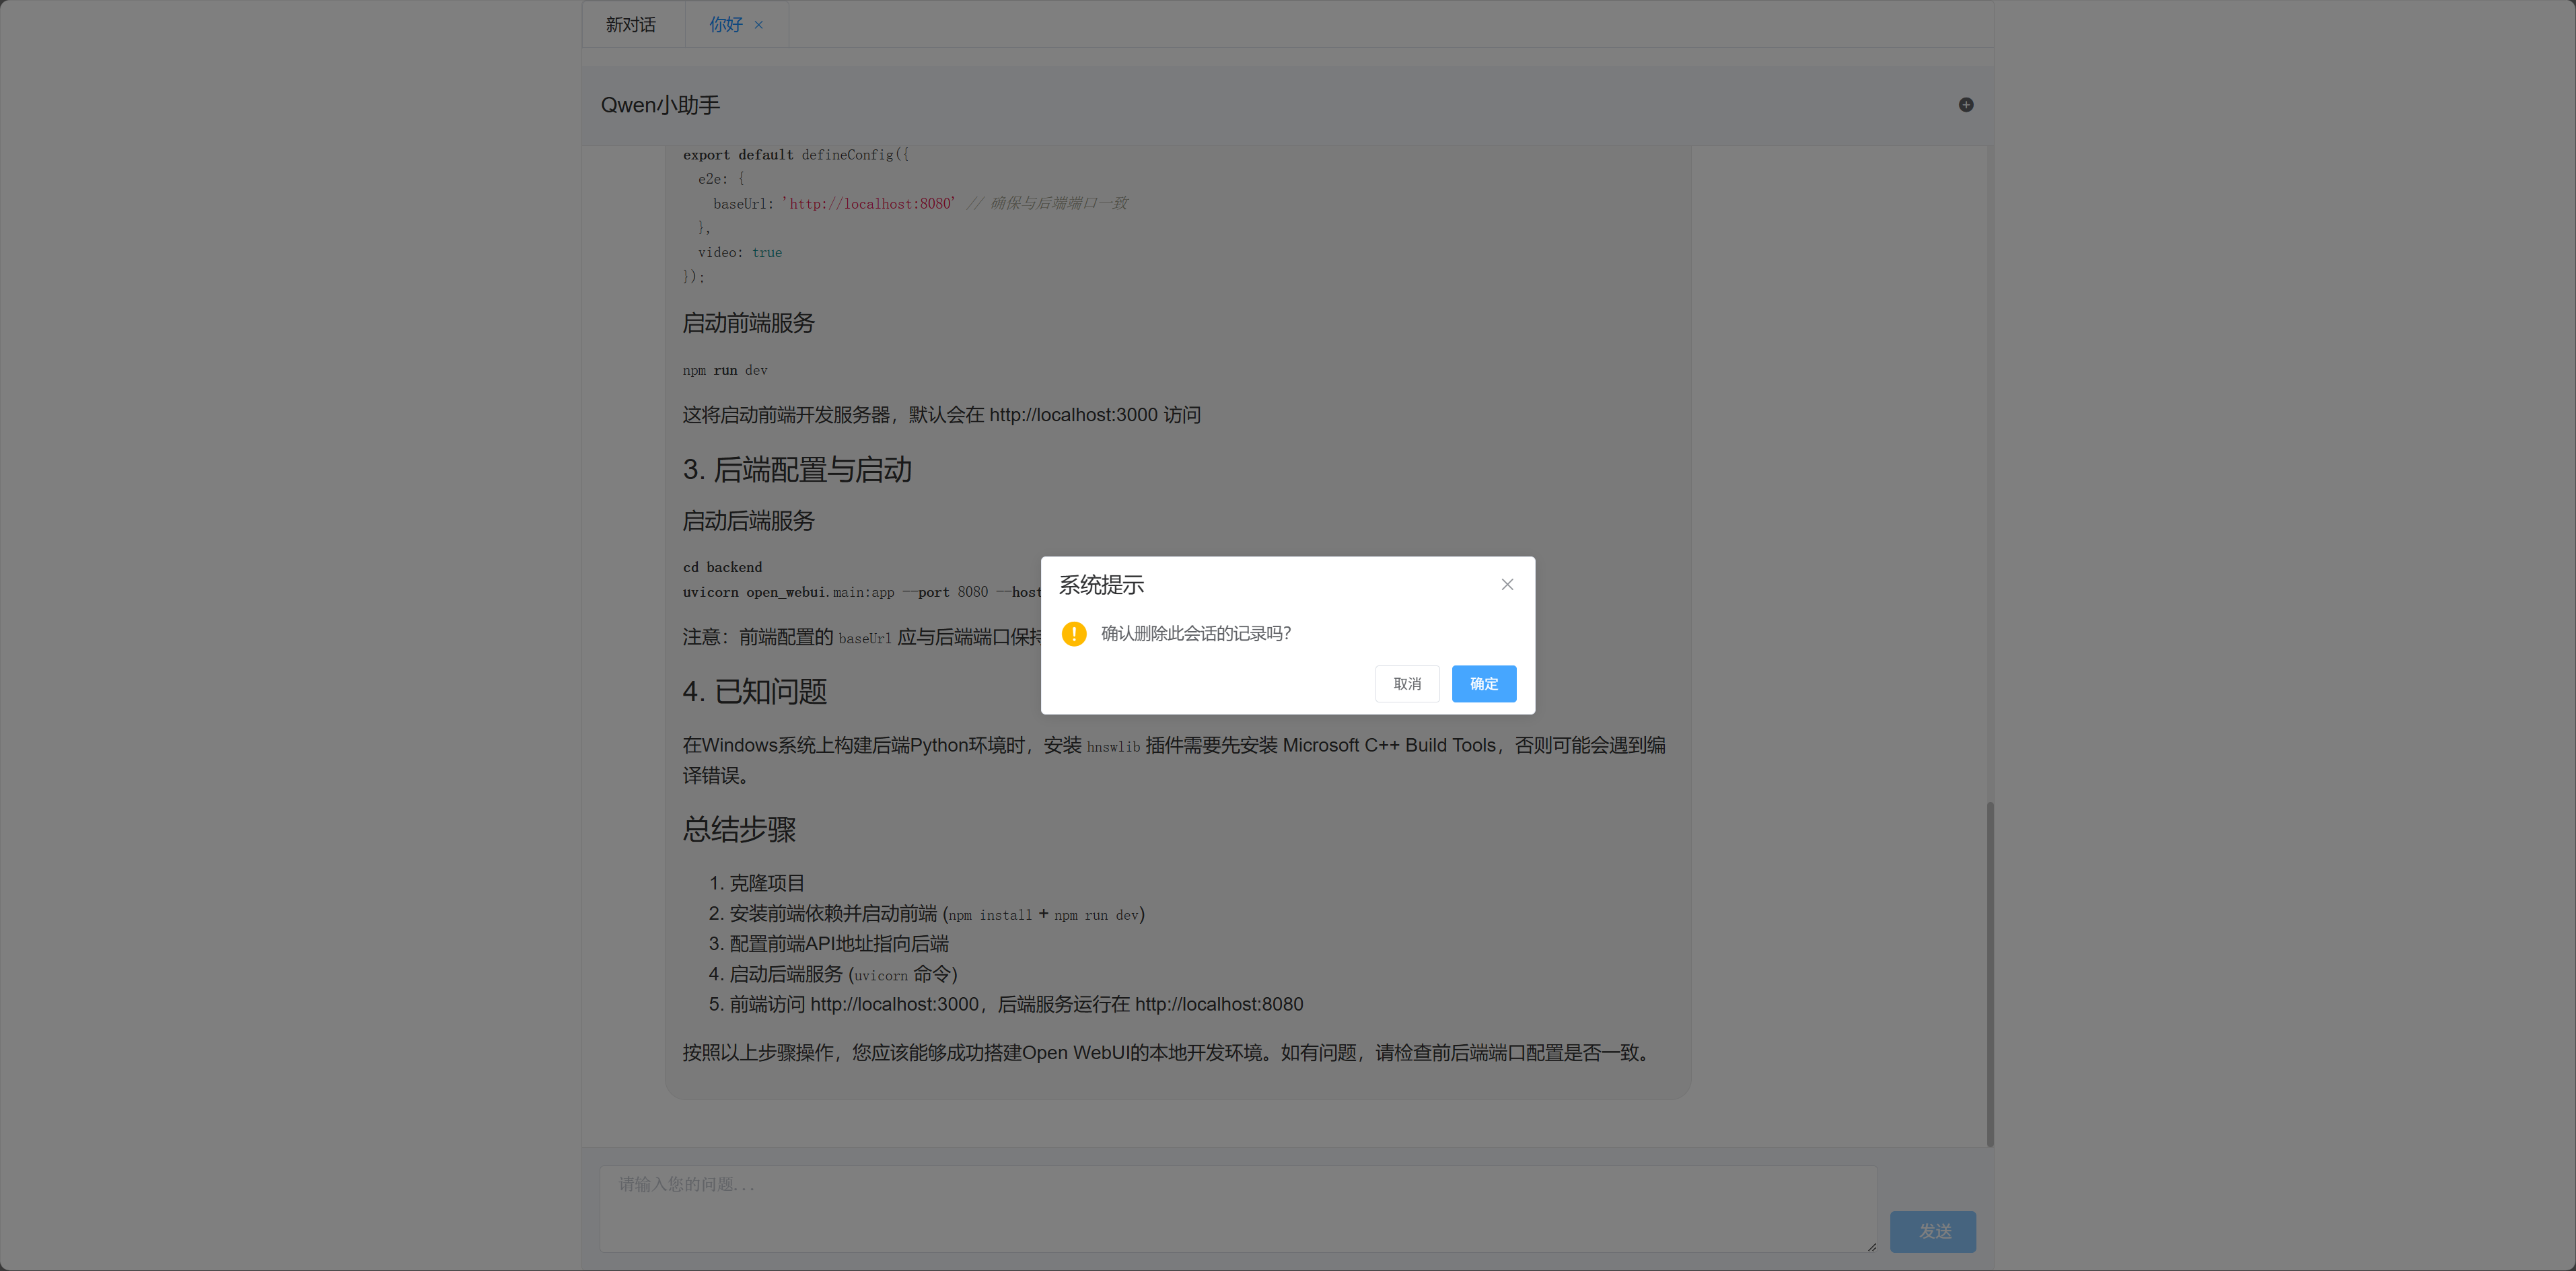The height and width of the screenshot is (1271, 2576).
Task: Focus the 请输入您的问题 input box
Action: (x=1237, y=1207)
